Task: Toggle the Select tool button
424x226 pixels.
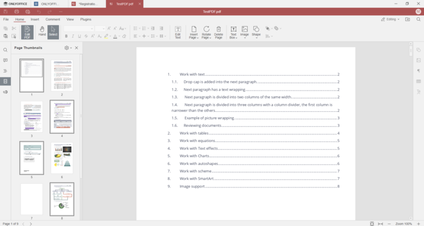Action: pos(53,33)
